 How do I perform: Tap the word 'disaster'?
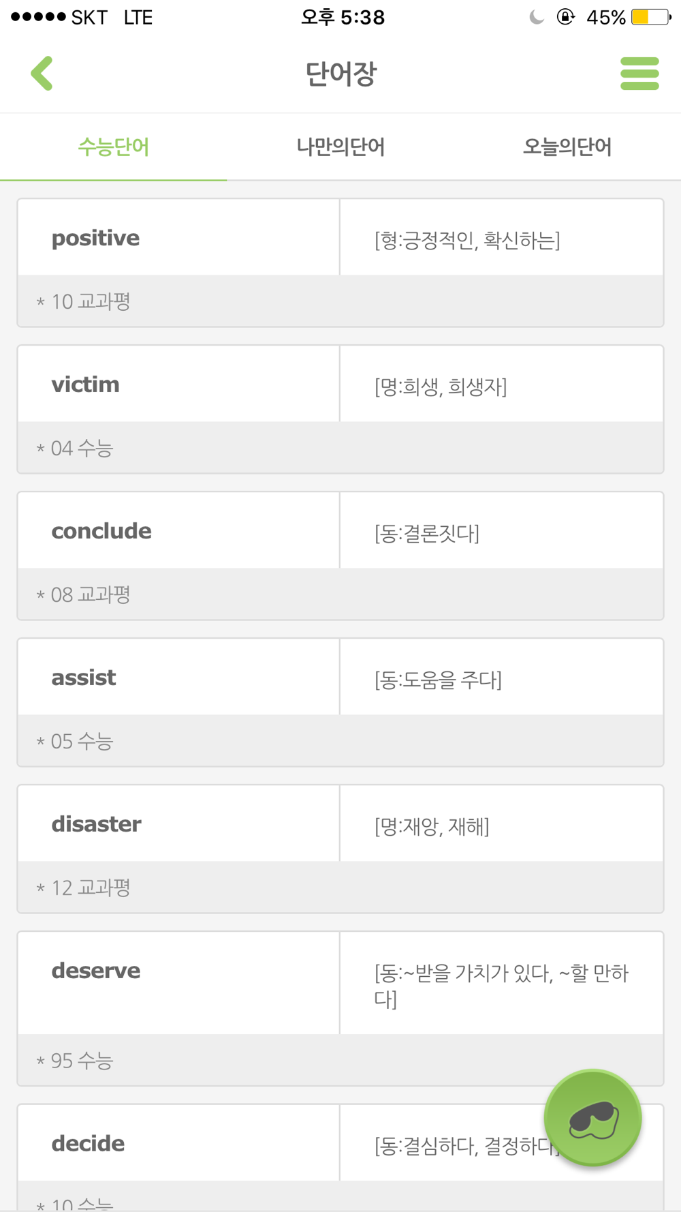point(97,824)
